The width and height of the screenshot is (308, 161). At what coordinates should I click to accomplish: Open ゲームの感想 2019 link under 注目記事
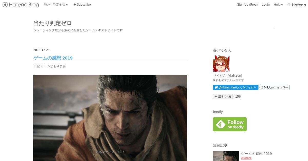point(256,154)
